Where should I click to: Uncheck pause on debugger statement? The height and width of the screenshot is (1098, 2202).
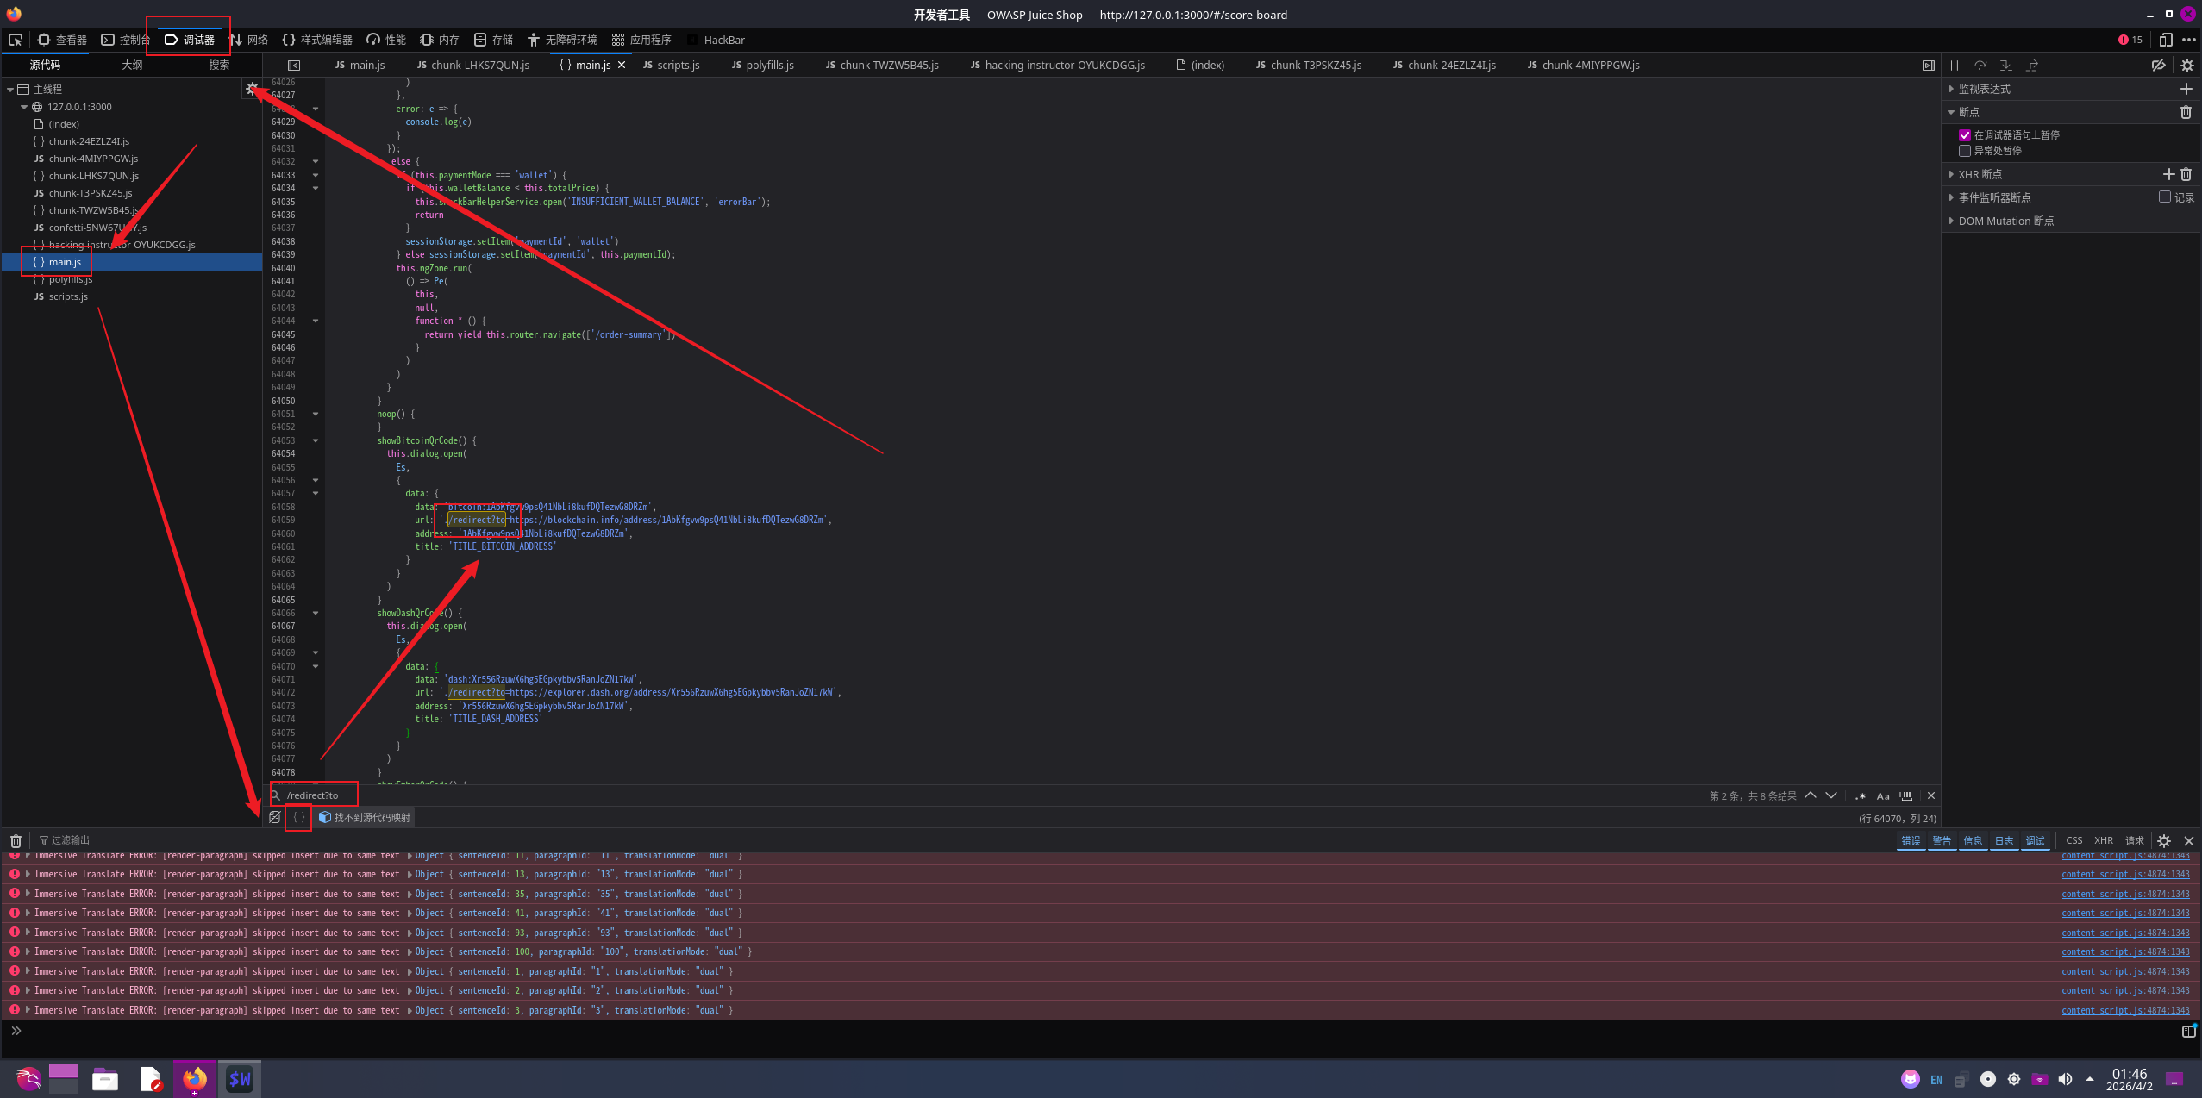[x=1964, y=135]
